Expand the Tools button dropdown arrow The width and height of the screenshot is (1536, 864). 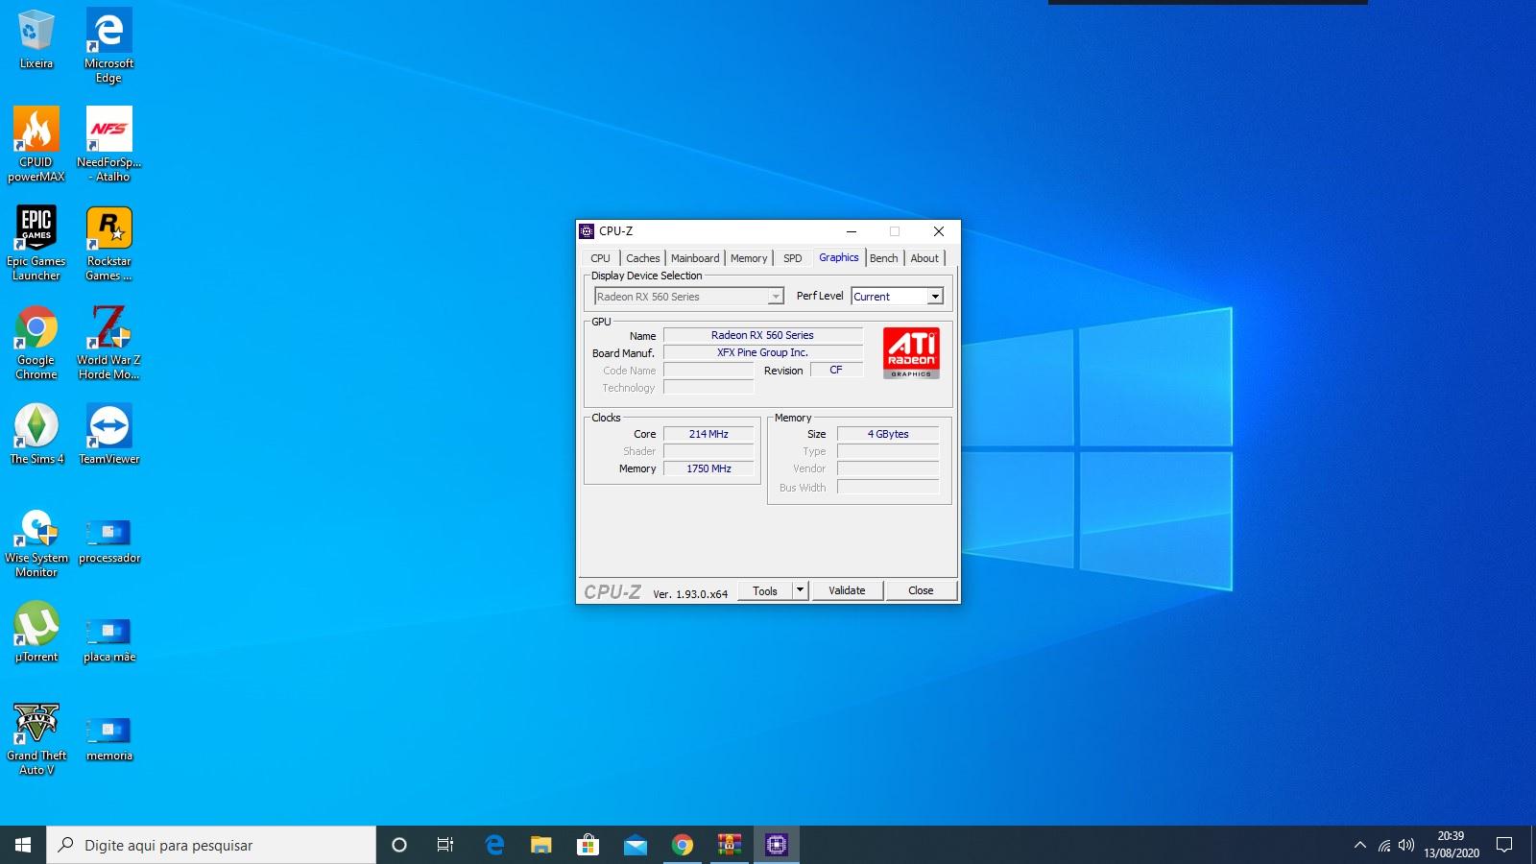pyautogui.click(x=801, y=590)
